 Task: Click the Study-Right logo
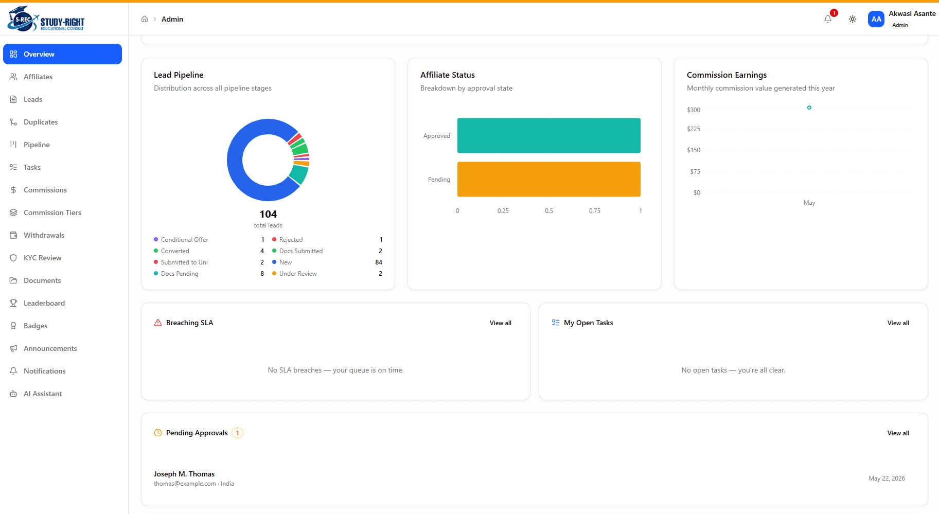tap(46, 19)
